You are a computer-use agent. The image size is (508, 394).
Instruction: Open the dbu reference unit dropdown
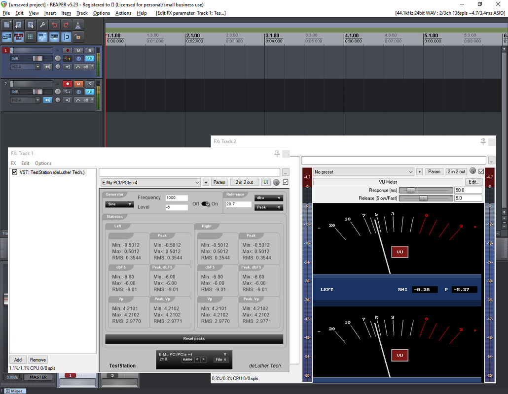pos(269,197)
